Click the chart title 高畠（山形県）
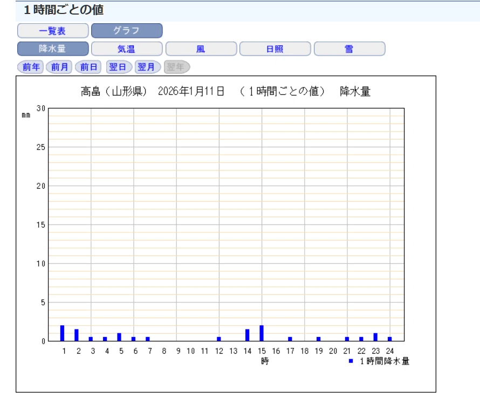Viewport: 480px width, 398px height. point(114,91)
